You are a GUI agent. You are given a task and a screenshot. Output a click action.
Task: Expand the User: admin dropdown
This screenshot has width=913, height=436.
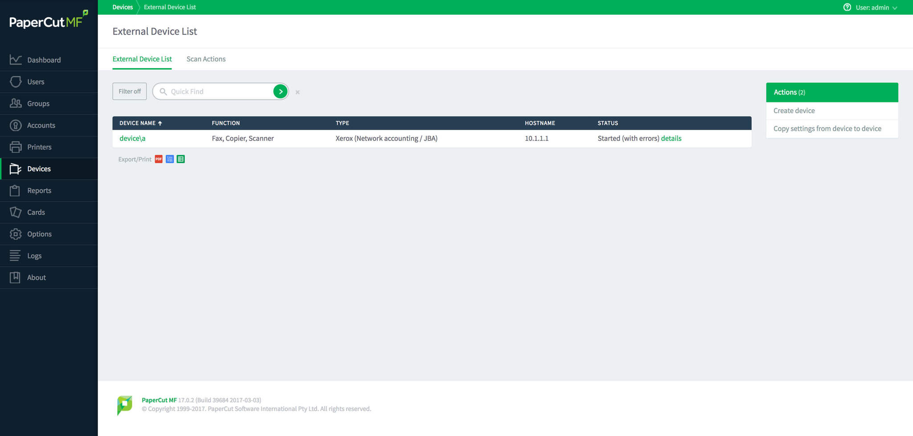[x=876, y=8]
